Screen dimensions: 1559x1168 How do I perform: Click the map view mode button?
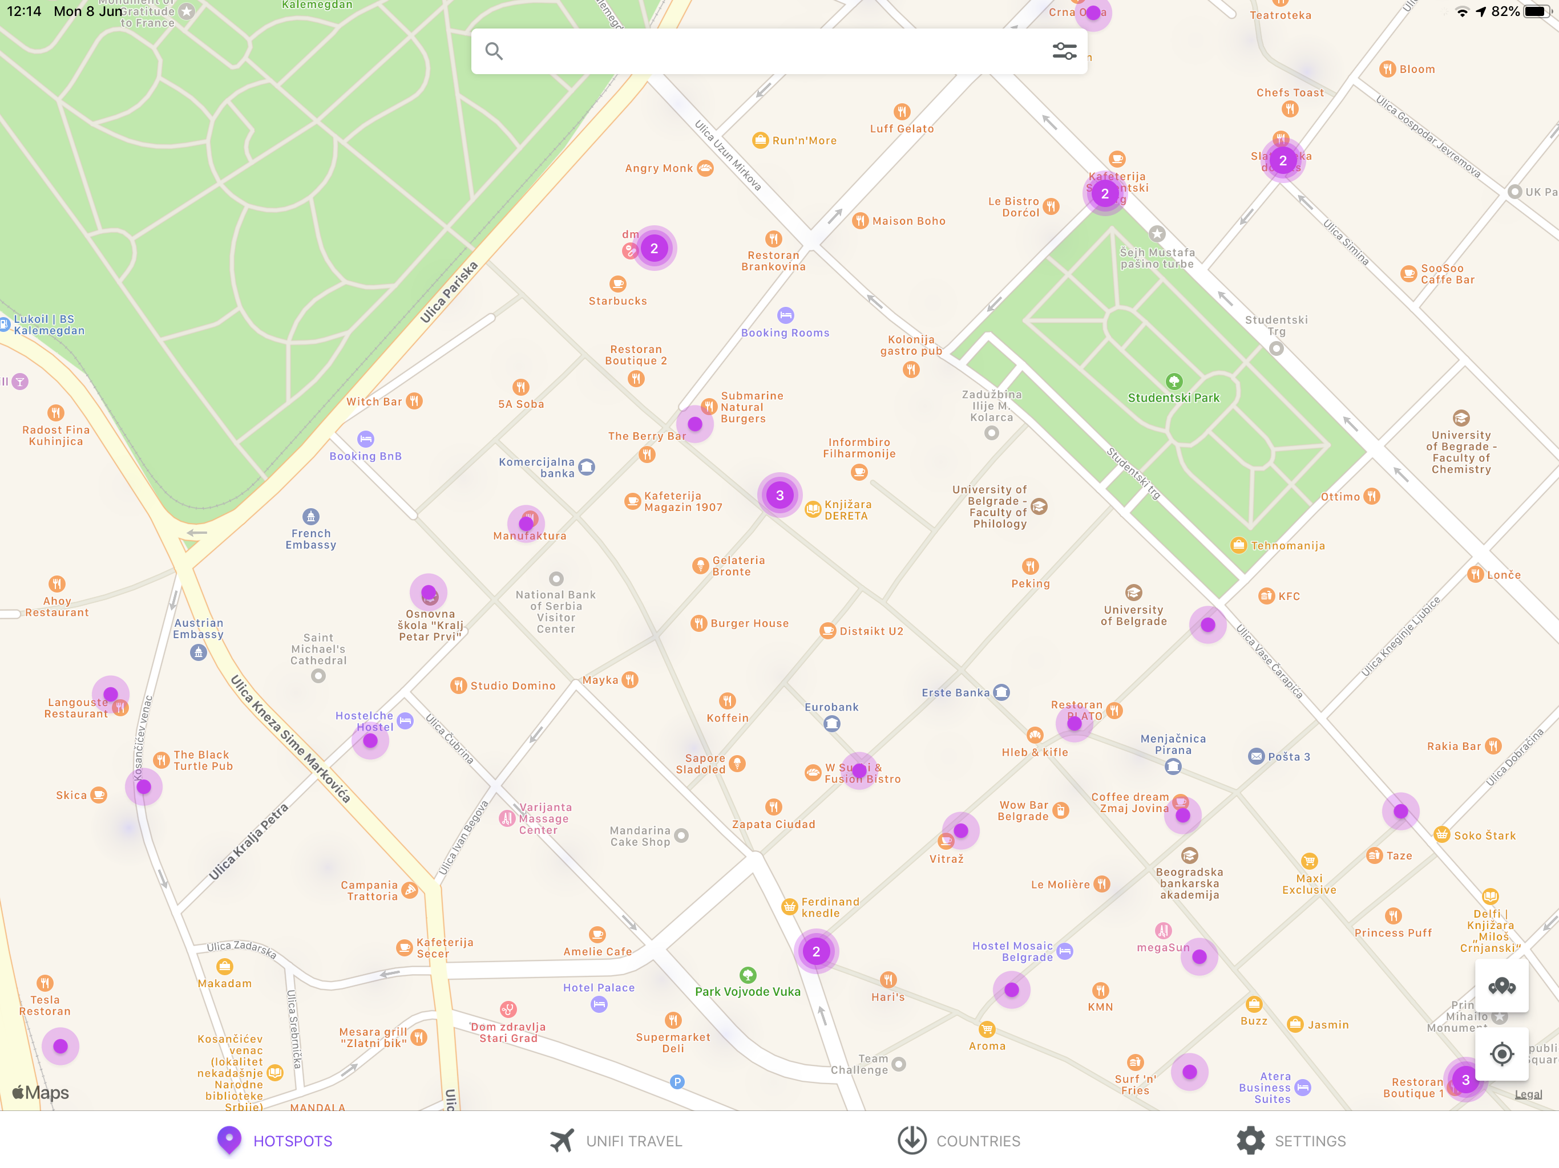click(x=1501, y=985)
